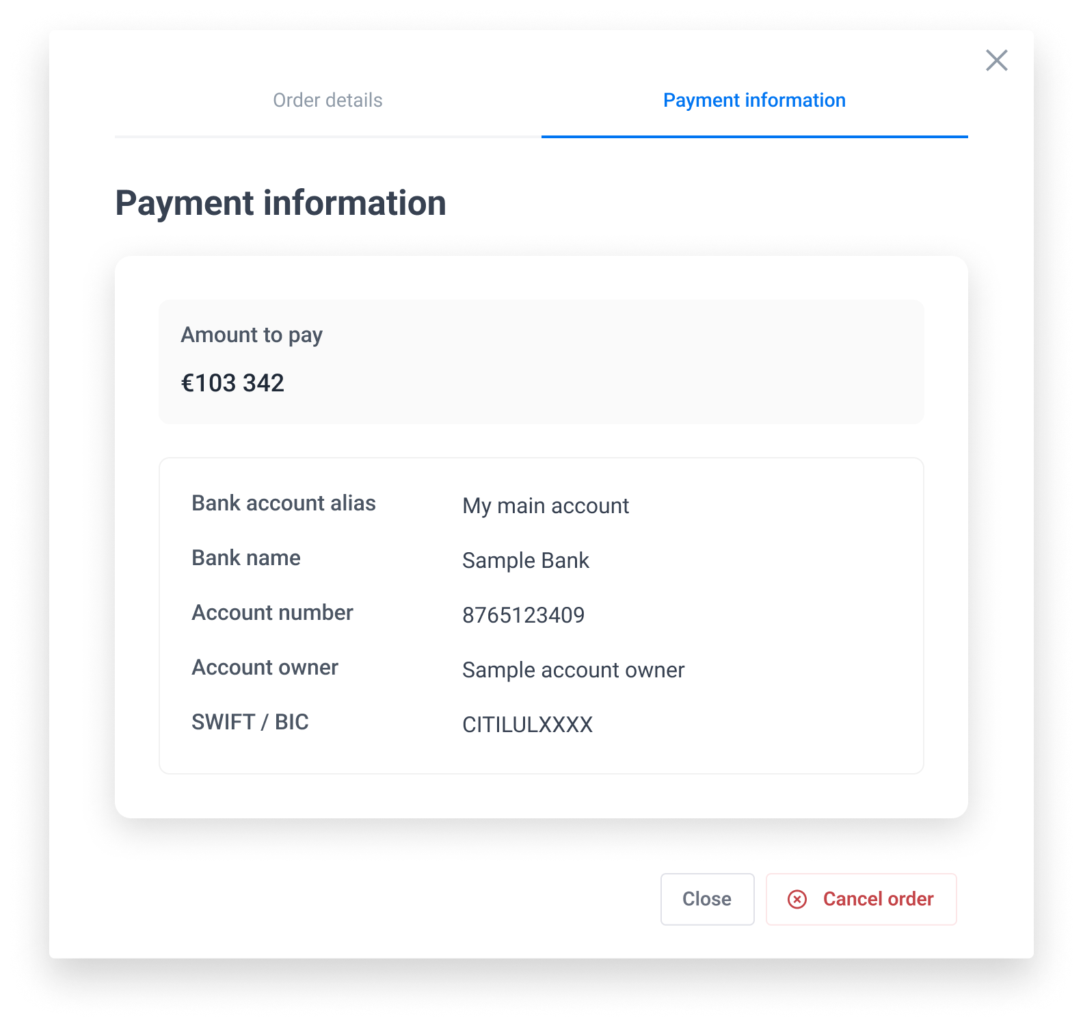Select the account number 8765123409
Screen dimensions: 1083x1027
pos(524,615)
